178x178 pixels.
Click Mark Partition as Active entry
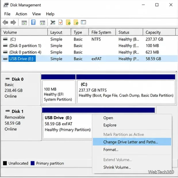coord(132,134)
